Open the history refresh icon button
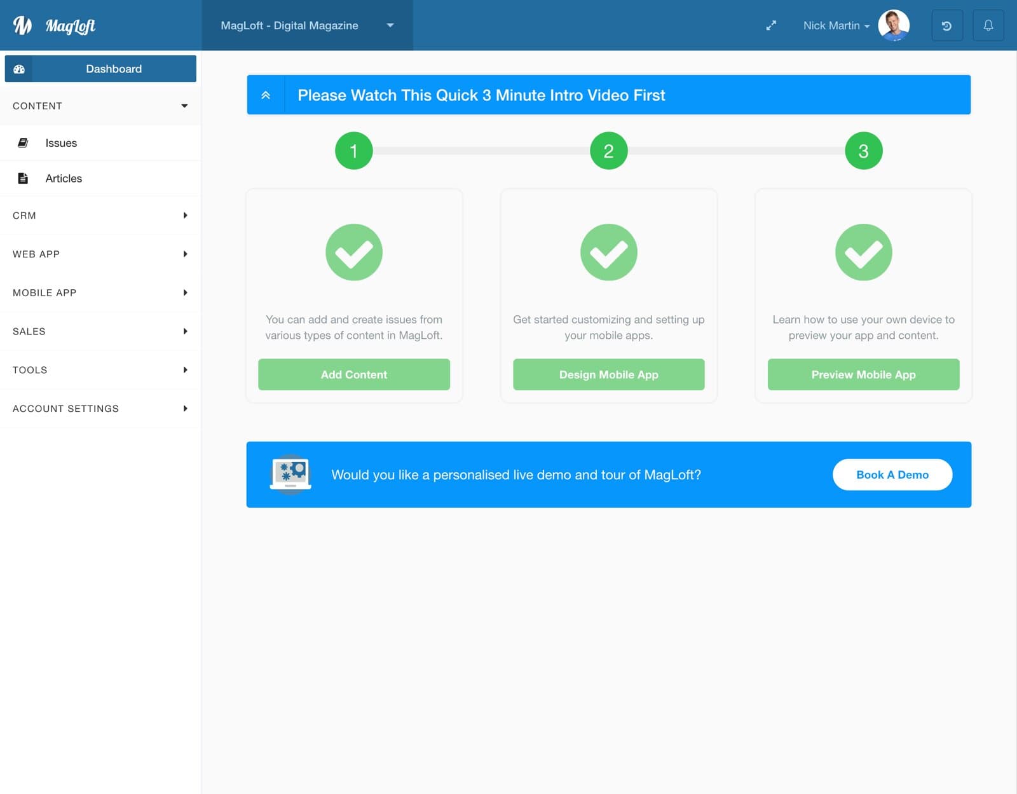This screenshot has height=794, width=1017. [947, 25]
